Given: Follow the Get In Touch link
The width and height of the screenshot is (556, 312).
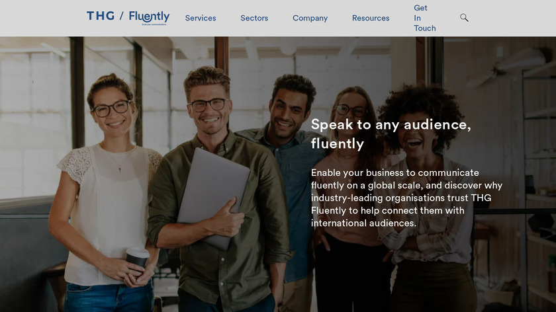Looking at the screenshot, I should click(x=425, y=18).
